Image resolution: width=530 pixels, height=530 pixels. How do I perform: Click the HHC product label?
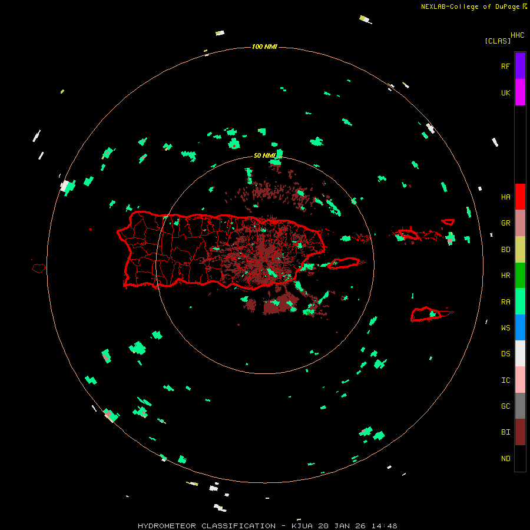coord(517,35)
